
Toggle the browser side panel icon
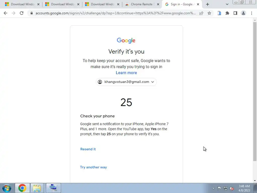click(235, 13)
